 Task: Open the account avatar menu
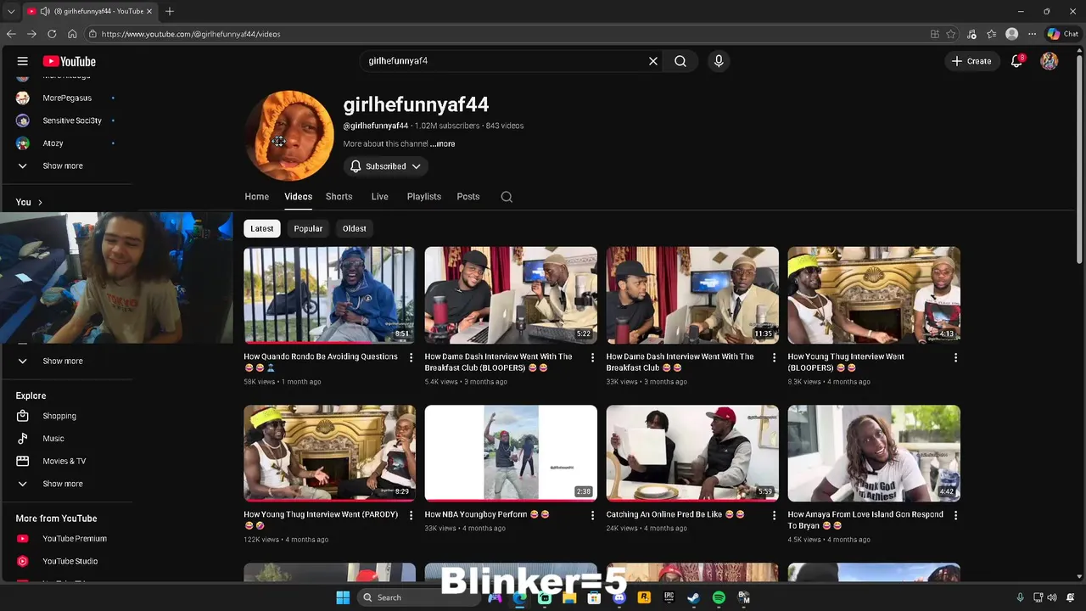pyautogui.click(x=1050, y=61)
